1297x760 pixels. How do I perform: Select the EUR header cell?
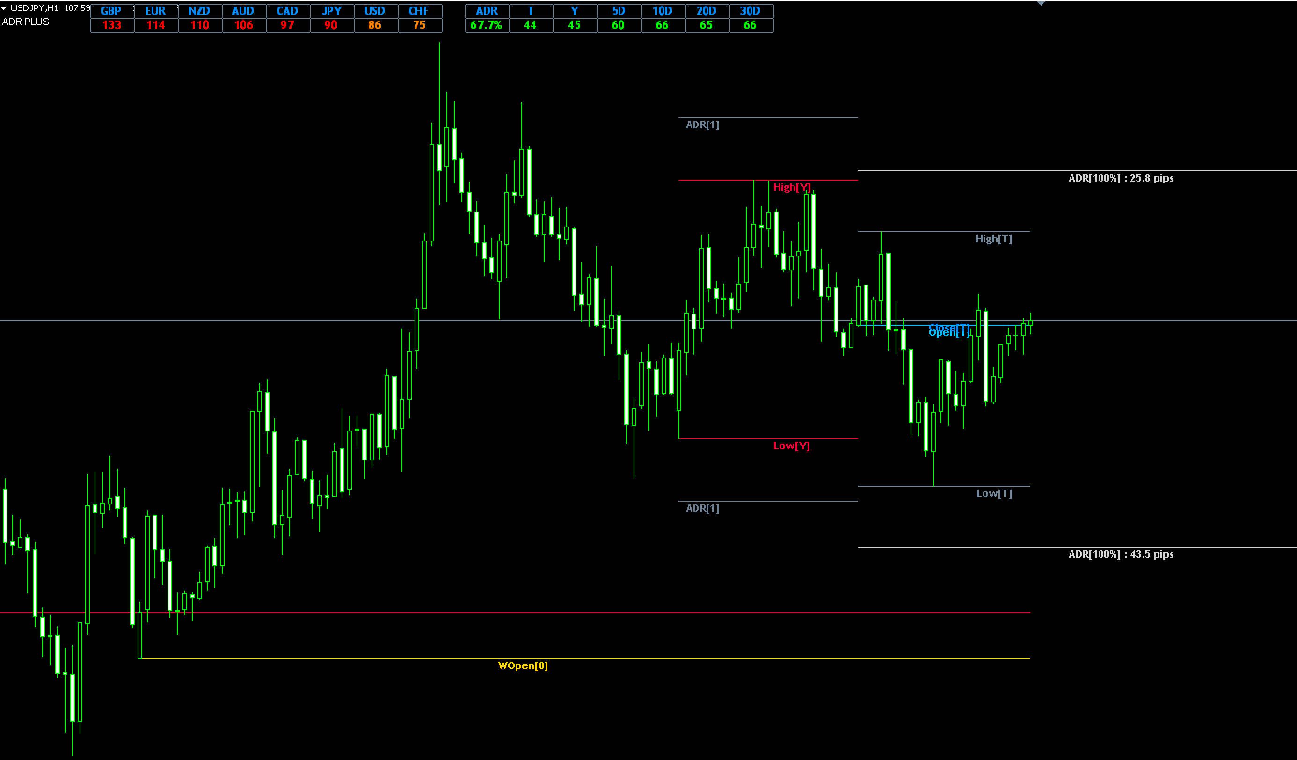click(156, 11)
